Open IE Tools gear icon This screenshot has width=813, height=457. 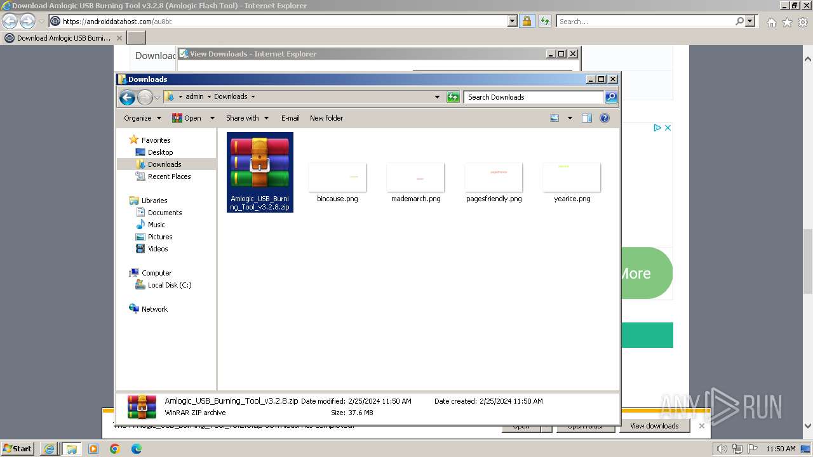803,22
